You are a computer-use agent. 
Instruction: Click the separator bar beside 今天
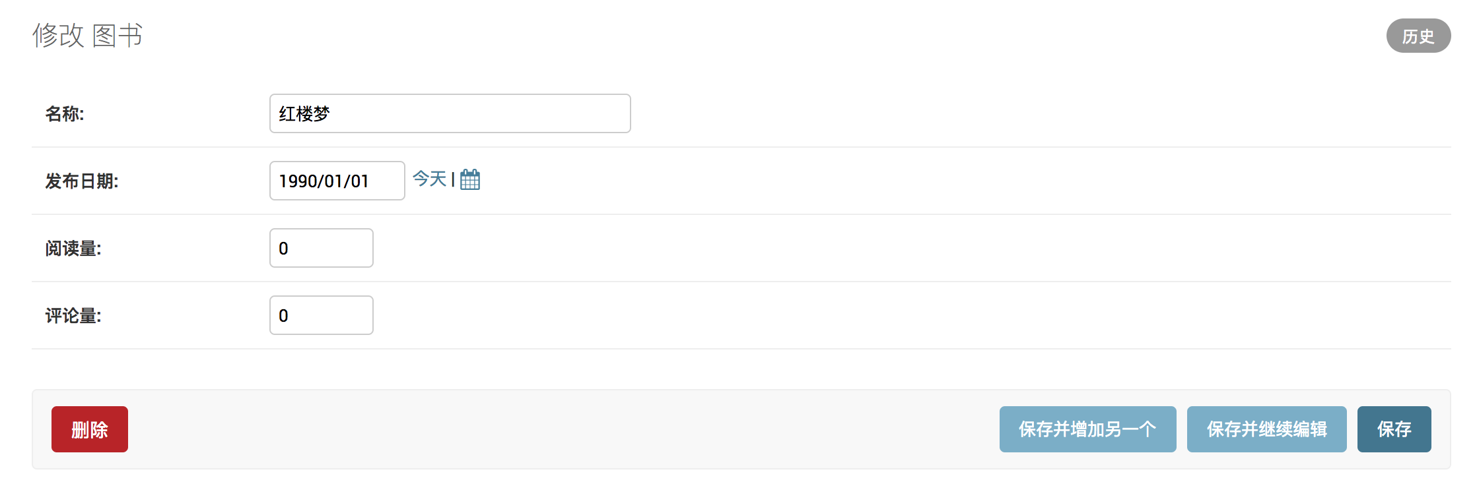453,179
